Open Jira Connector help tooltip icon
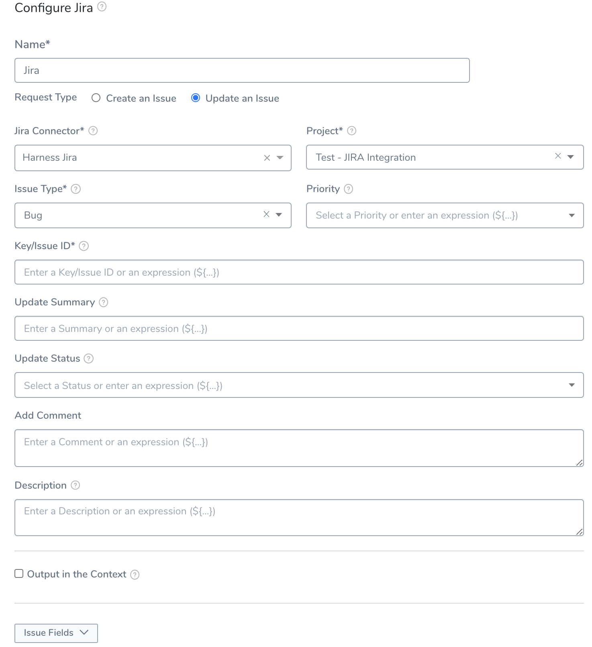Image resolution: width=592 pixels, height=647 pixels. click(93, 131)
